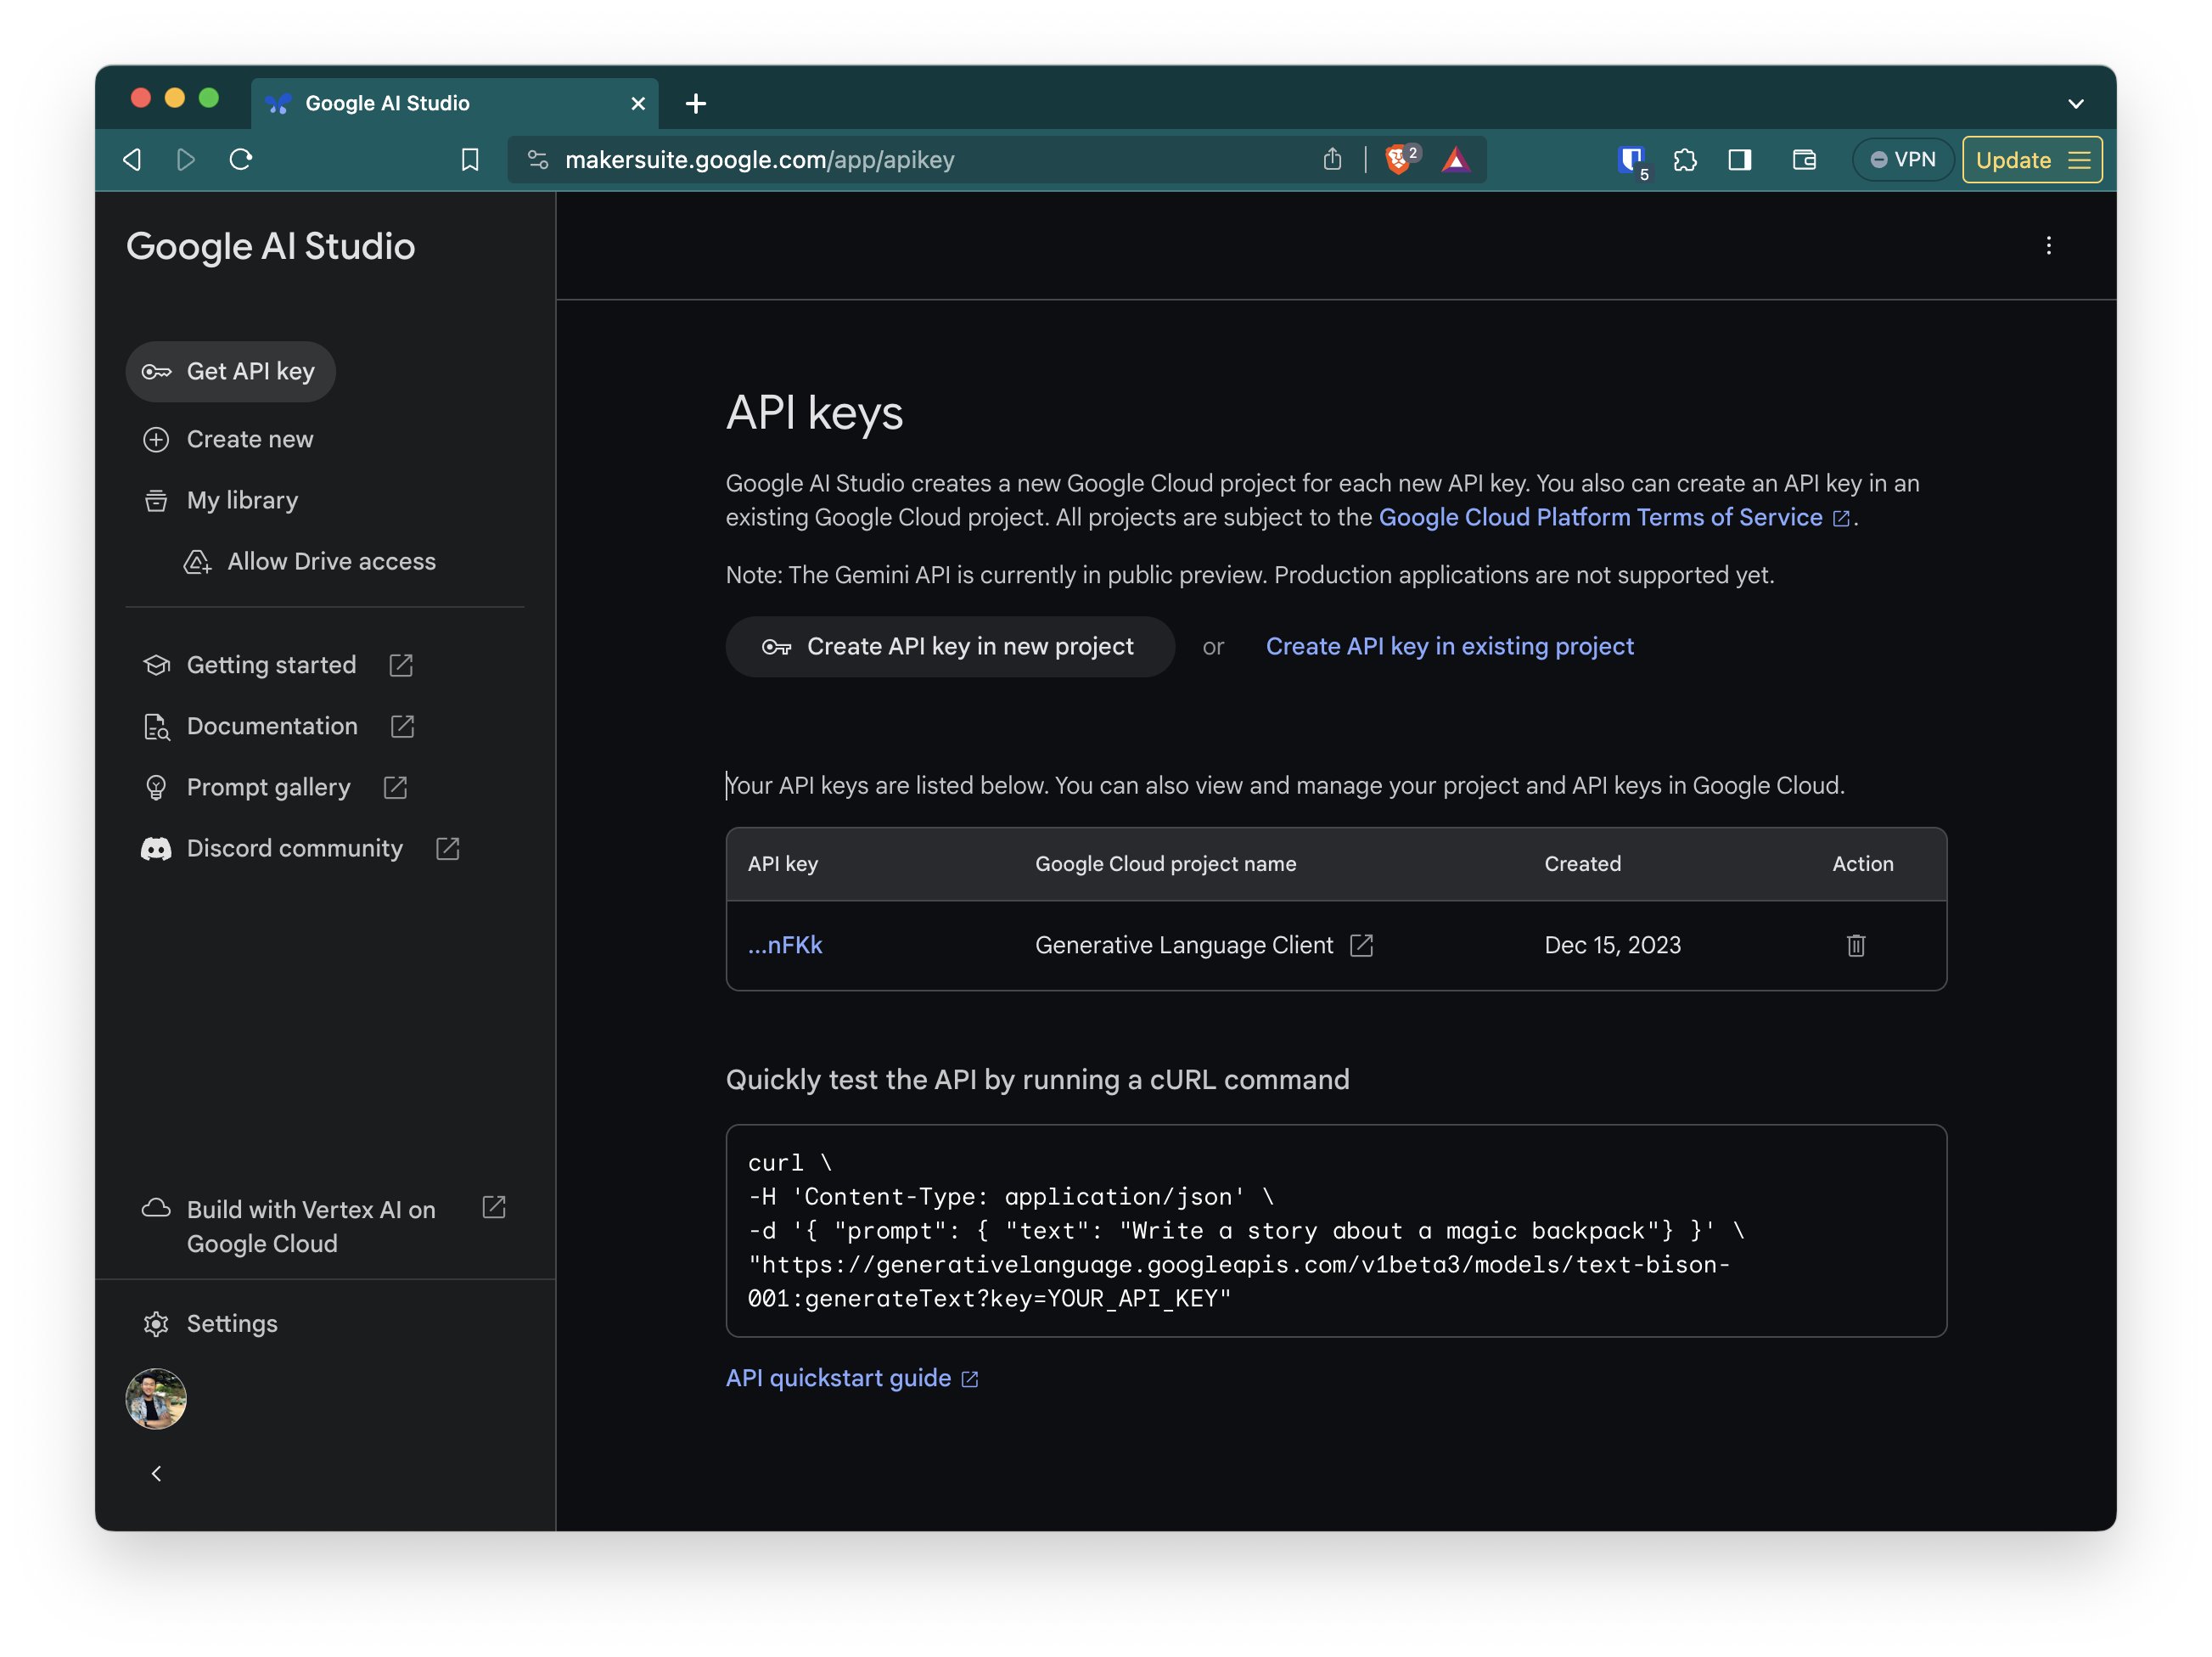The height and width of the screenshot is (1657, 2212).
Task: Click external-link icon beside Discord community
Action: point(448,848)
